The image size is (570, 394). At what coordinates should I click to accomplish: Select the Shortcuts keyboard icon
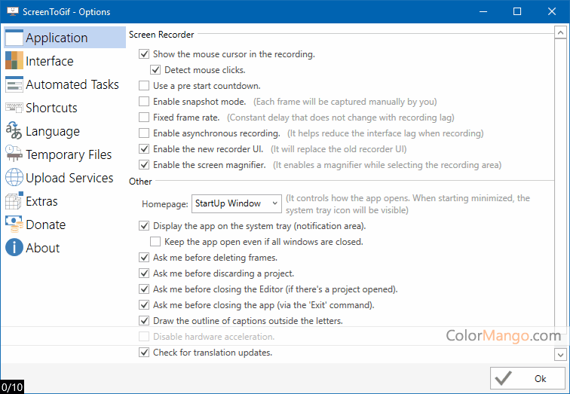[x=14, y=108]
